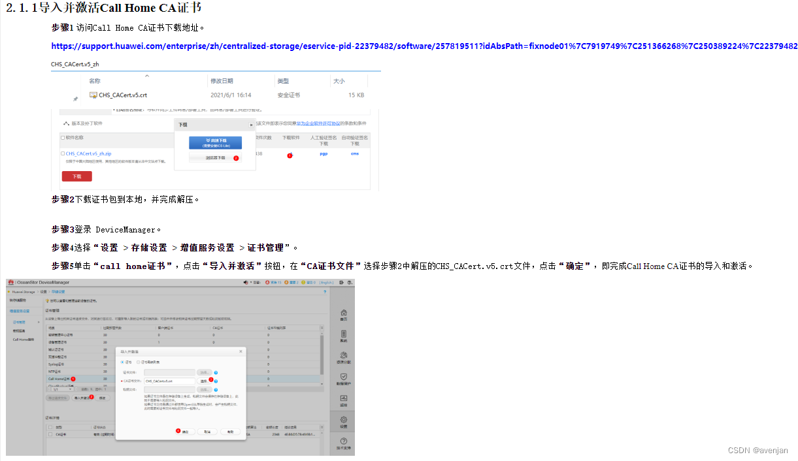Tick checkbox beside CHS_CACert.v5_zh.zip
Viewport: 798px width, 461px height.
point(63,153)
